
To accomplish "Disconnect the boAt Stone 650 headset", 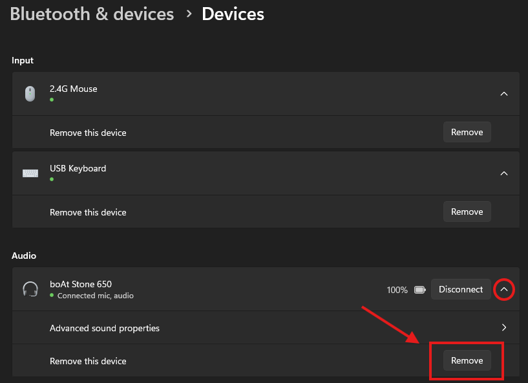I will pyautogui.click(x=460, y=289).
